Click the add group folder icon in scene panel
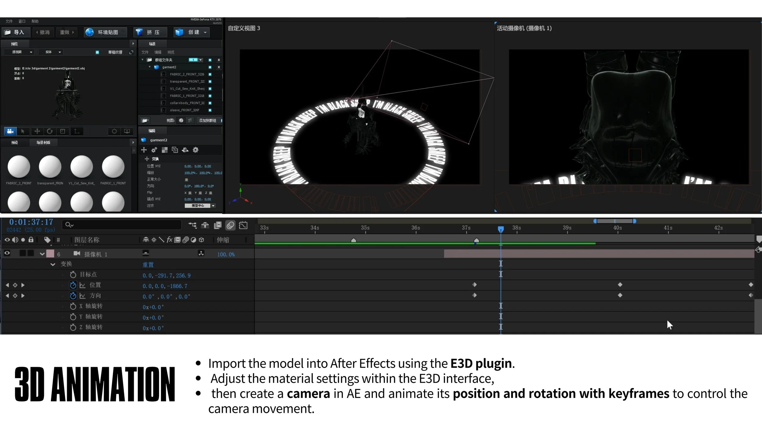The image size is (762, 428). (145, 121)
